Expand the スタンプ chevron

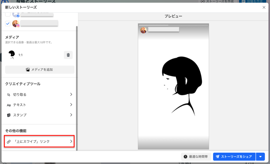(71, 115)
